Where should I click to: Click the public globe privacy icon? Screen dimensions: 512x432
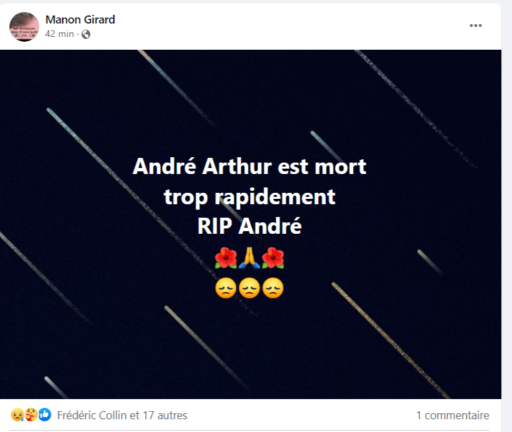86,34
